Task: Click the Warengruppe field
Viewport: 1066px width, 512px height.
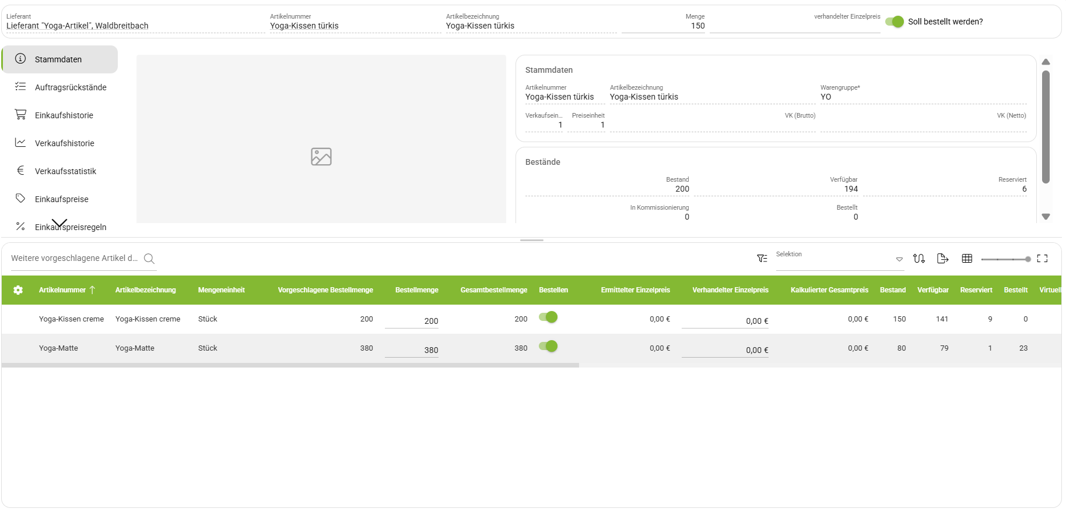Action: click(x=924, y=94)
